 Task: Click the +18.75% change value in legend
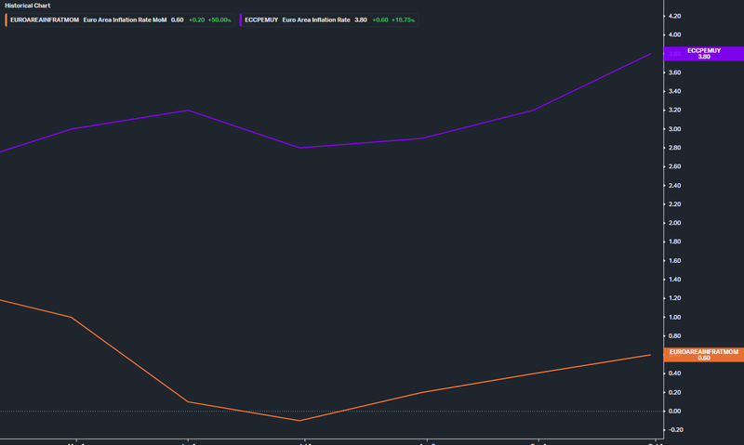(403, 20)
